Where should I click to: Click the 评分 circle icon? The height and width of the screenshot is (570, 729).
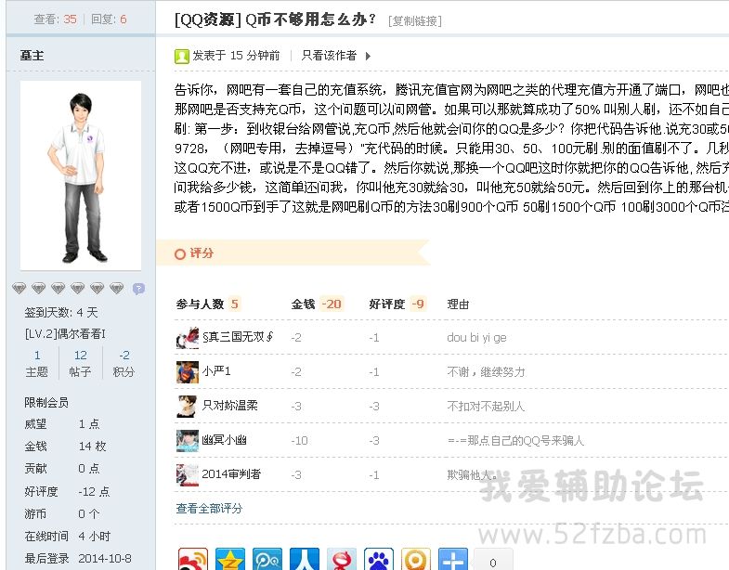coord(180,253)
